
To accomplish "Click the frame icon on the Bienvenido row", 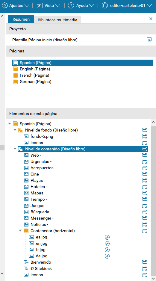I will point(144,262).
